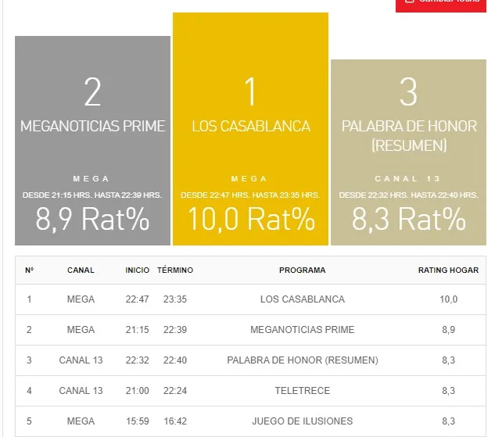Image resolution: width=495 pixels, height=437 pixels.
Task: Click the 8,3 Rat% value
Action: pyautogui.click(x=409, y=219)
